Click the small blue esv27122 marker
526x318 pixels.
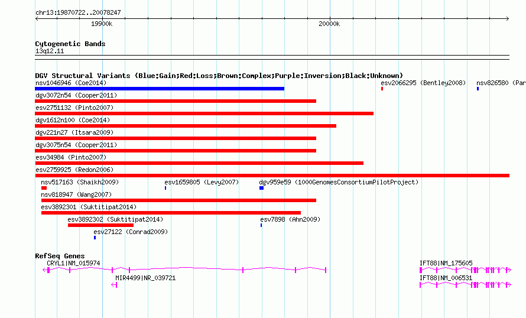[95, 238]
